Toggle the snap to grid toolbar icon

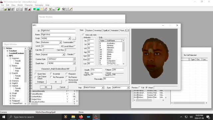[26, 9]
